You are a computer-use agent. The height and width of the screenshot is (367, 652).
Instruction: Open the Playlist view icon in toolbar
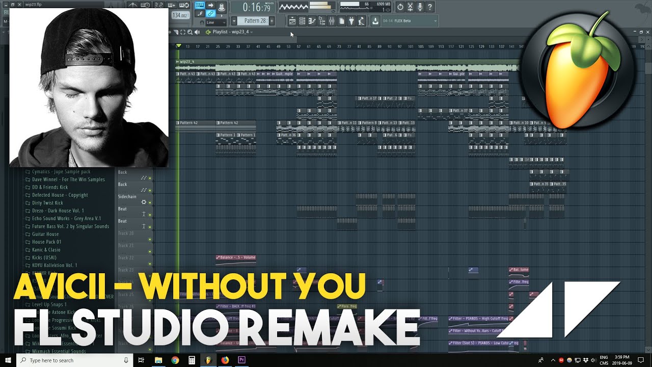click(x=292, y=21)
